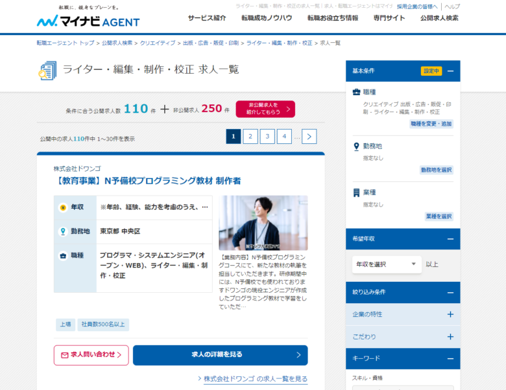Click the pin icon in the job card's 勤務地 row
Image resolution: width=506 pixels, height=390 pixels.
(x=63, y=231)
